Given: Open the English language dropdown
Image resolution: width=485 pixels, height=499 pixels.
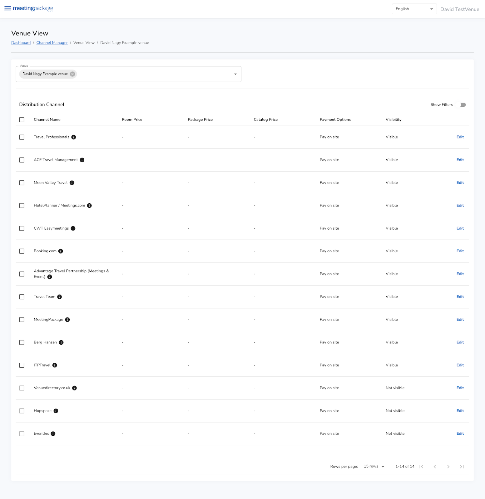Looking at the screenshot, I should pyautogui.click(x=414, y=9).
